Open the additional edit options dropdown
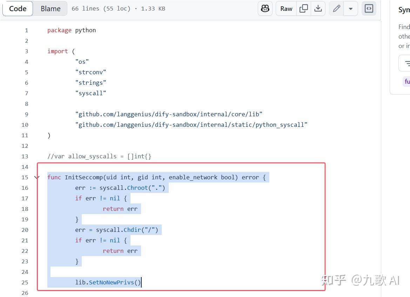Viewport: 410px width, 297px height. click(351, 8)
